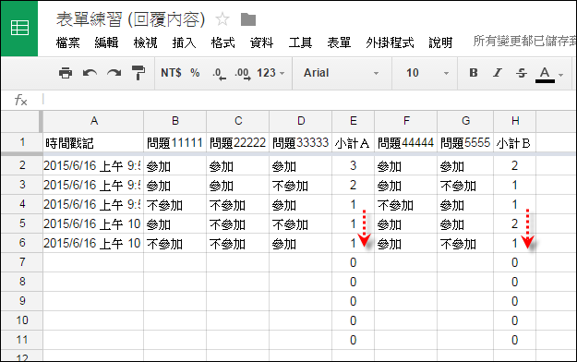Open the 外掛程式 menu
Screen dimensions: 577x362
[x=391, y=42]
